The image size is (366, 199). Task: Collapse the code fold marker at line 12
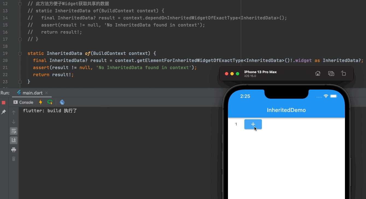(20, 4)
